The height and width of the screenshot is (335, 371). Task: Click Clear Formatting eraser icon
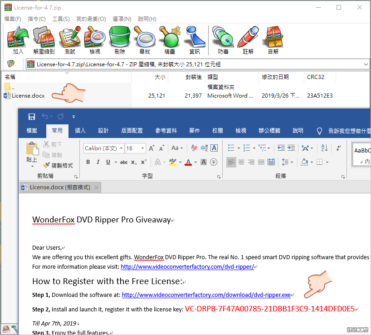point(194,148)
